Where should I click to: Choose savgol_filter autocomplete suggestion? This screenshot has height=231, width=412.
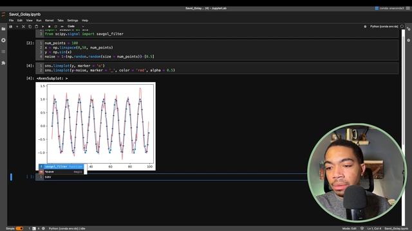(61, 167)
